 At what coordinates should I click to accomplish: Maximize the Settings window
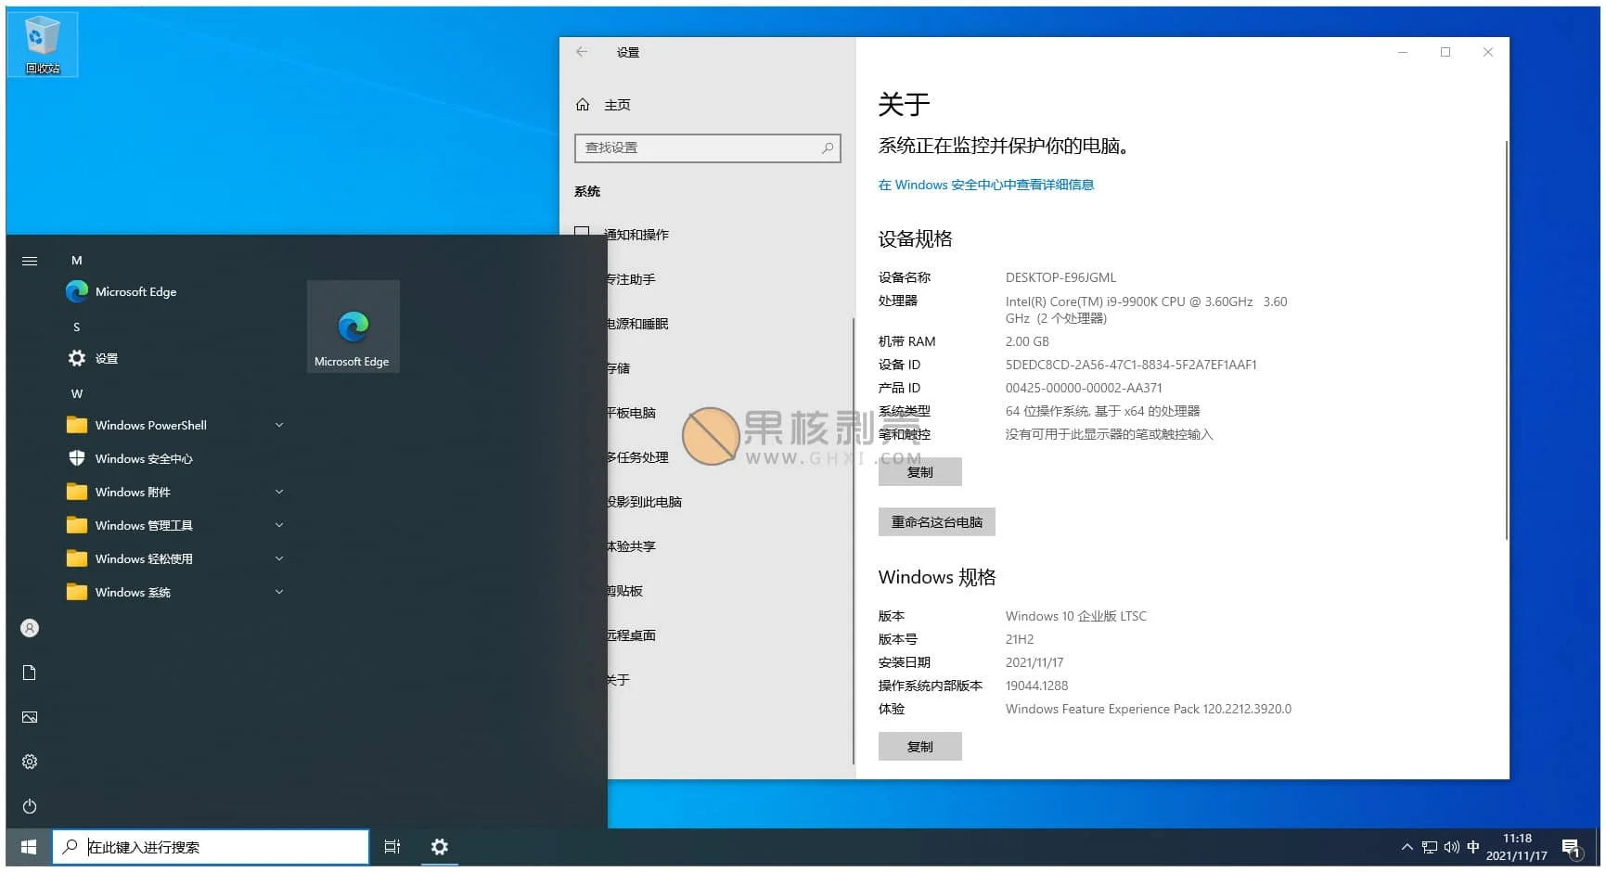1445,52
